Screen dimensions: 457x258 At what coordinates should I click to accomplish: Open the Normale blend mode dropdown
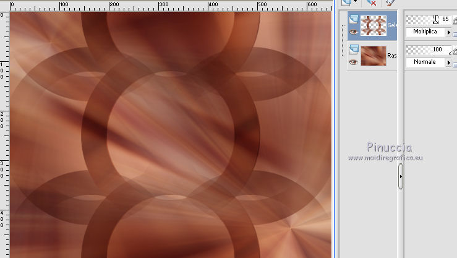coord(429,62)
